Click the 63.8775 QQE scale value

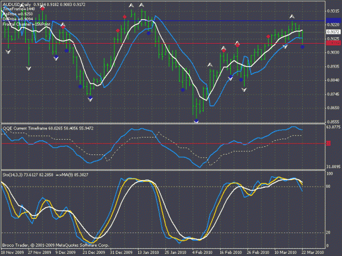point(333,127)
